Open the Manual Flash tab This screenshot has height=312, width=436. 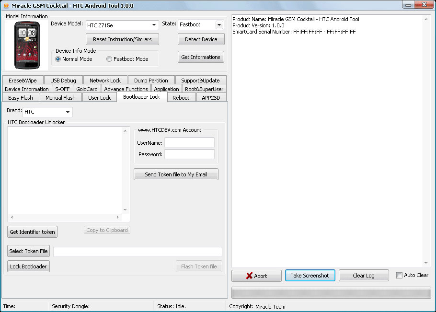(x=61, y=98)
